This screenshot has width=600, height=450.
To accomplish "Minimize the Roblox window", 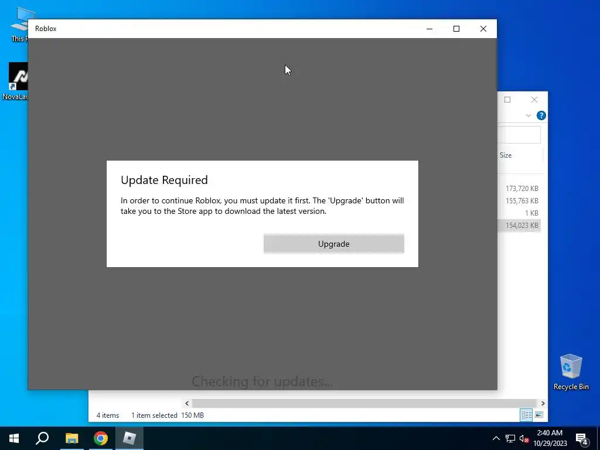I will coord(429,29).
